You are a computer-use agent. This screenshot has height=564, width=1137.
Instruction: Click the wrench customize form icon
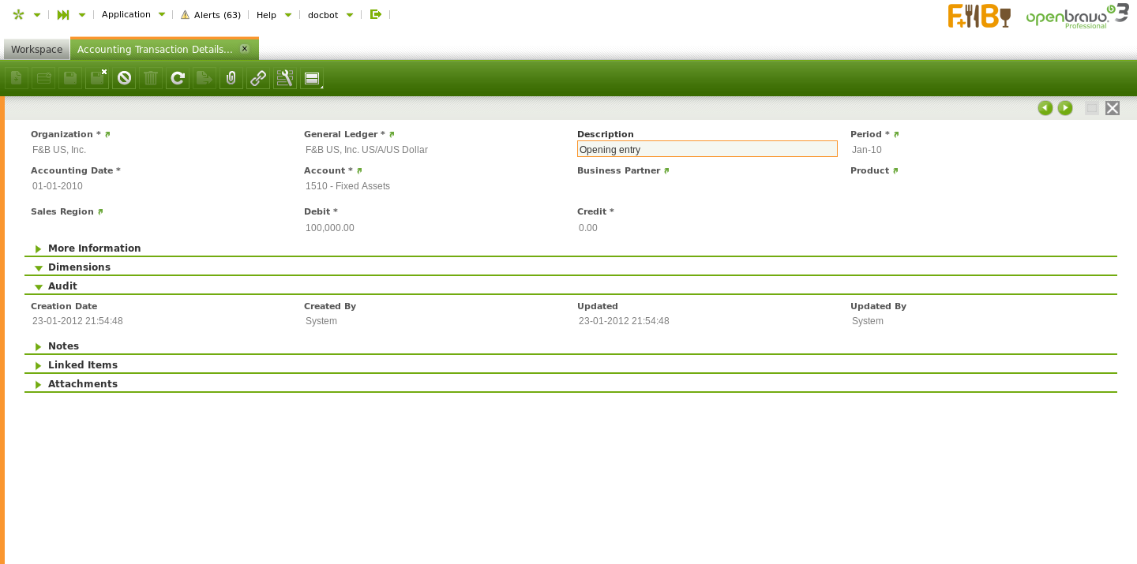click(285, 78)
